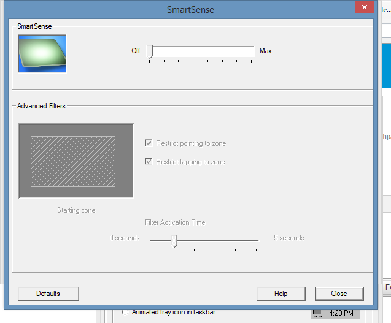The height and width of the screenshot is (323, 391).
Task: Click the SmartSense sensitivity slider track
Action: (203, 51)
